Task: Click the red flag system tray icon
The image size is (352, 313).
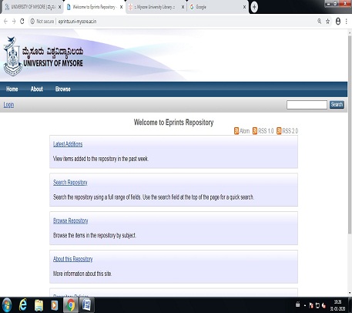Action: click(311, 305)
